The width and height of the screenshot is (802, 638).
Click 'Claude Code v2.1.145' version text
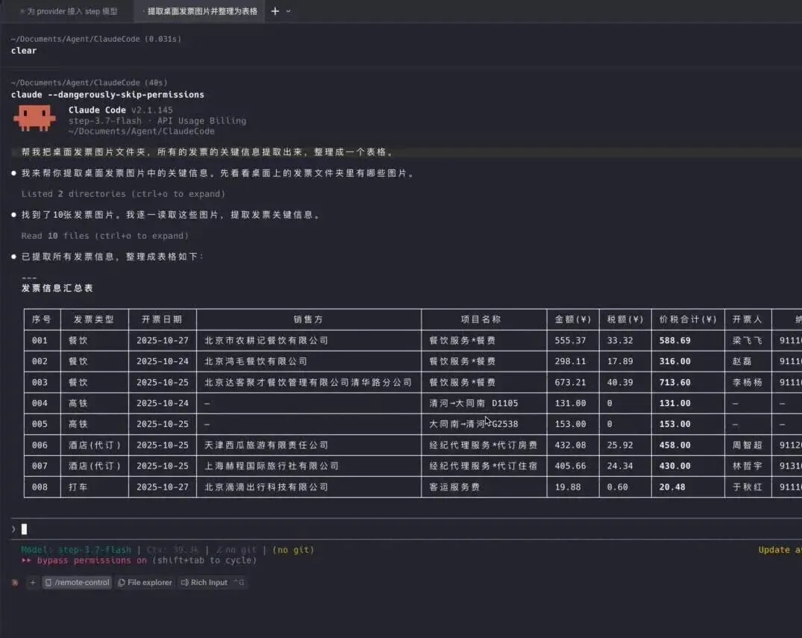pos(121,110)
